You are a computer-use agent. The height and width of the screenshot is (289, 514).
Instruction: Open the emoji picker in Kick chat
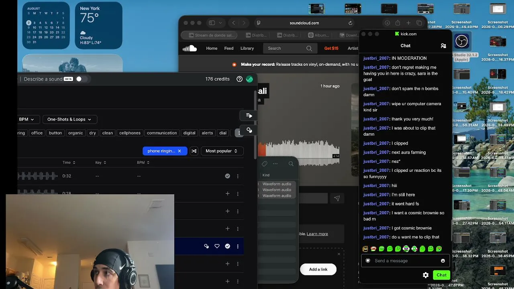pos(443,261)
